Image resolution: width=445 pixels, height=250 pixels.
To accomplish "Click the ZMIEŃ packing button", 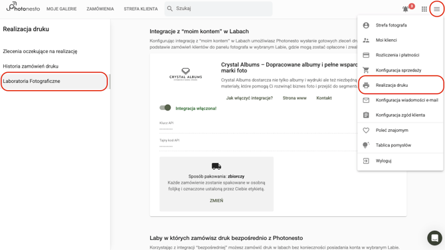I will [217, 200].
